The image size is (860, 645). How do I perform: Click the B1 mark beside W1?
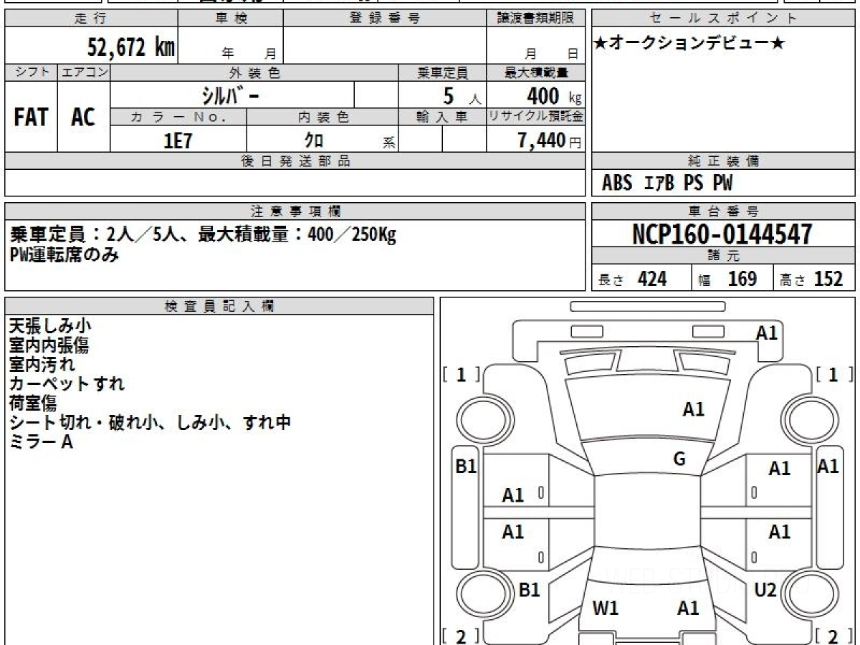pyautogui.click(x=529, y=590)
